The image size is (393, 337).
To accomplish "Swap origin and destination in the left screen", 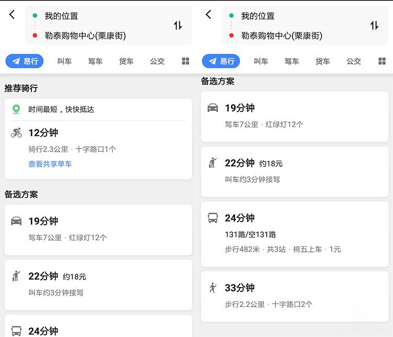I will (x=178, y=25).
